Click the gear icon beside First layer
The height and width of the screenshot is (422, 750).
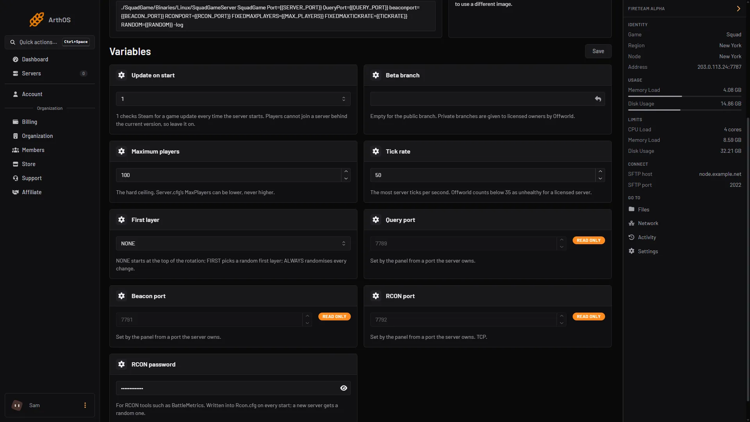point(121,220)
